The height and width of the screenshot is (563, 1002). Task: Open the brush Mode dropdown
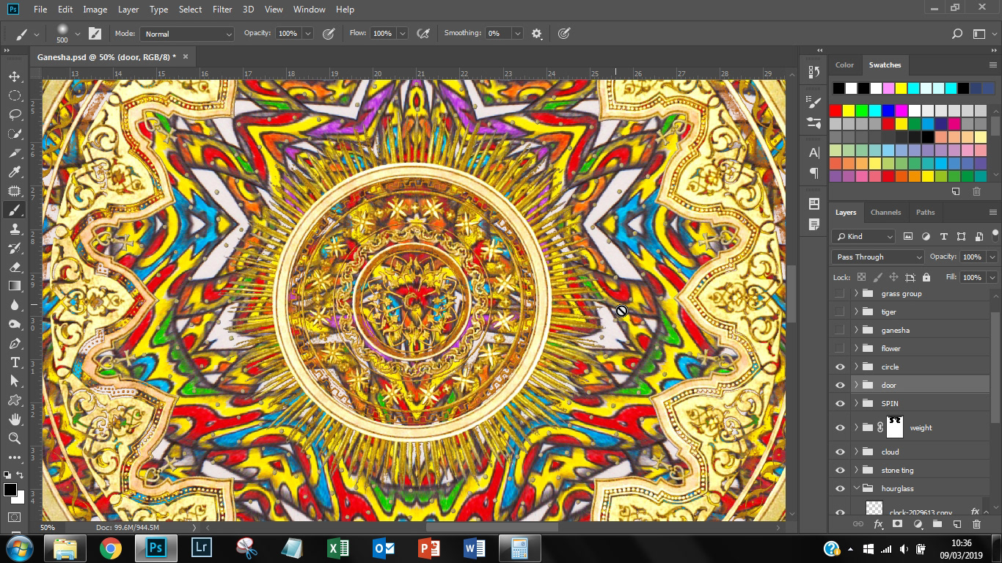(x=187, y=34)
